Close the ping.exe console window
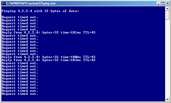This screenshot has height=103, width=171. (167, 3)
